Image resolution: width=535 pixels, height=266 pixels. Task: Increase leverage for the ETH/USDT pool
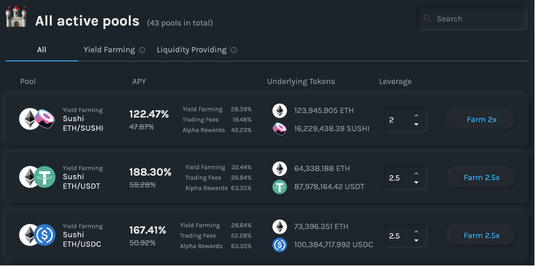[416, 173]
